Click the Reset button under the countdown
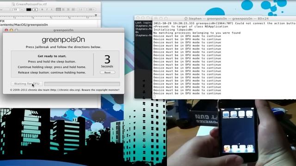 point(107,72)
